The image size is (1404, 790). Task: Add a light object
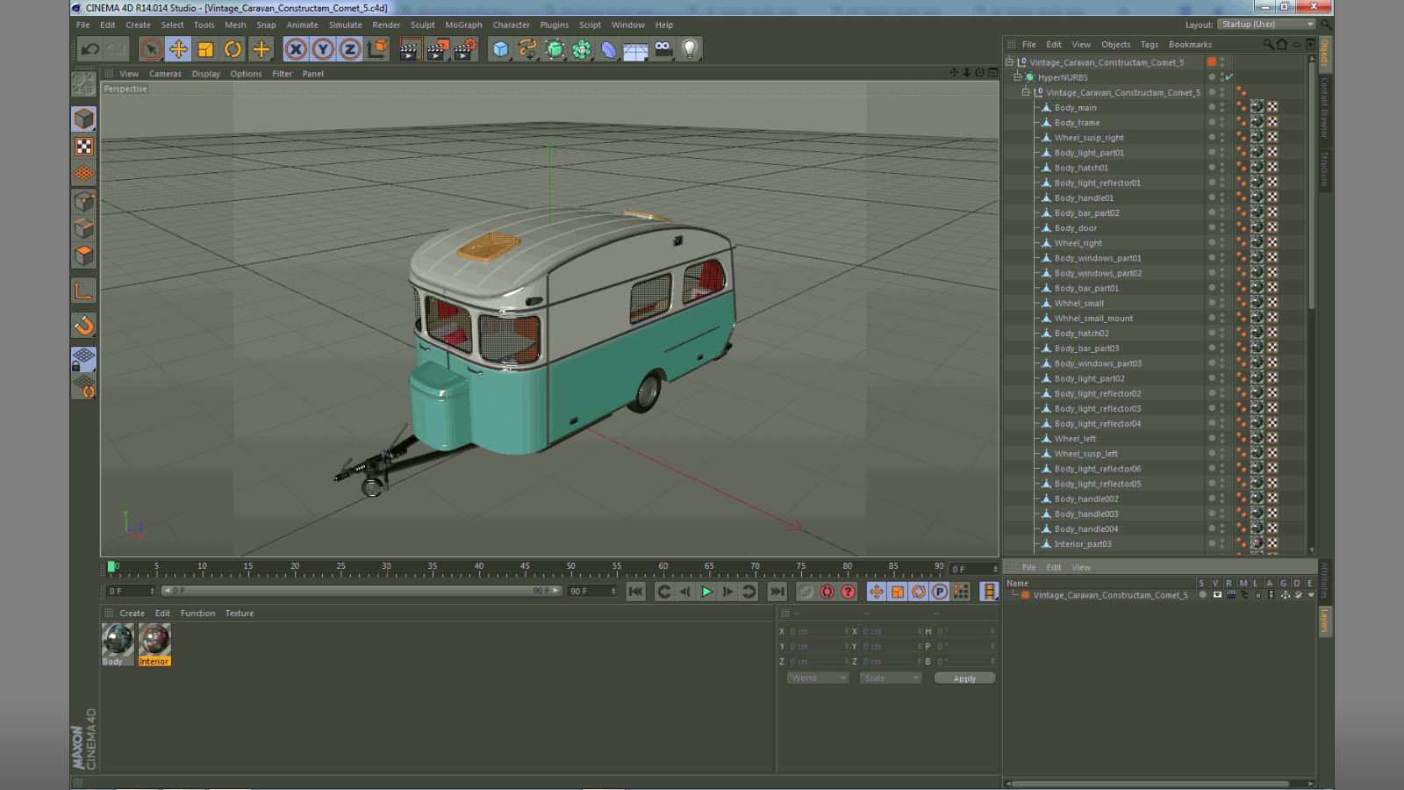coord(690,49)
